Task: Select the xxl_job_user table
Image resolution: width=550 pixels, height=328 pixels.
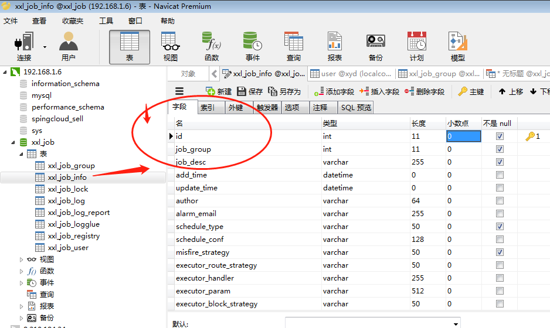Action: click(x=68, y=247)
